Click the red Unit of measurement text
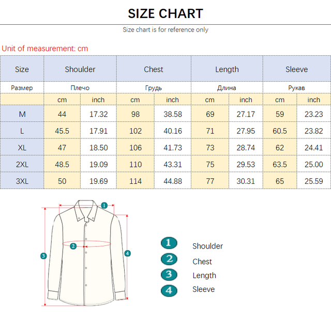This screenshot has width=331, height=312. (45, 49)
